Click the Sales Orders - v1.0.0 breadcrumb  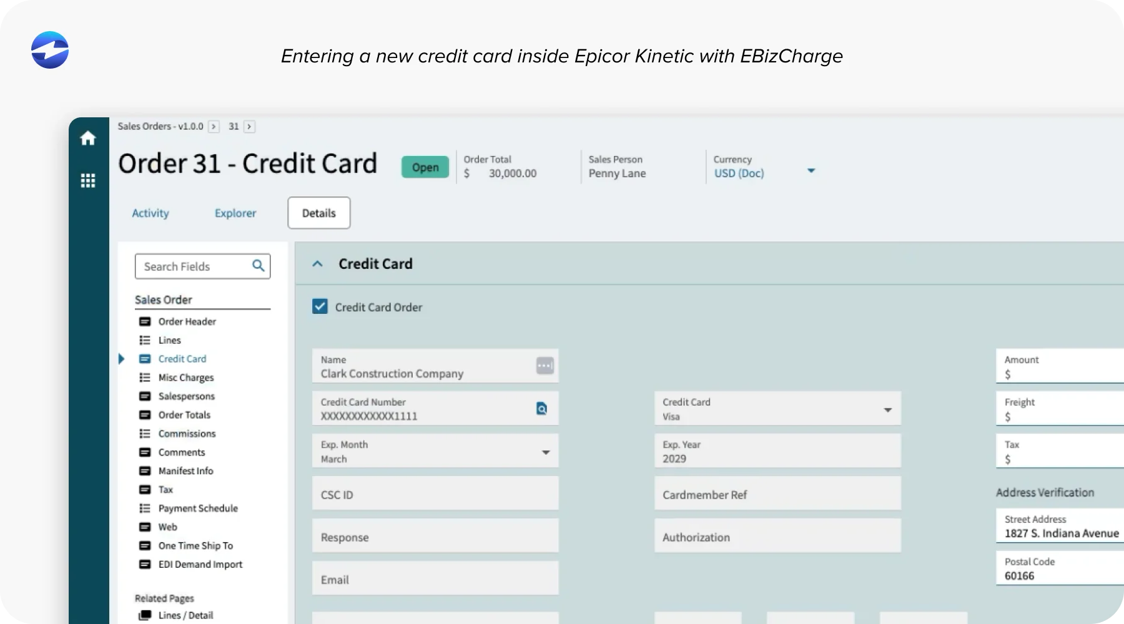click(x=160, y=126)
